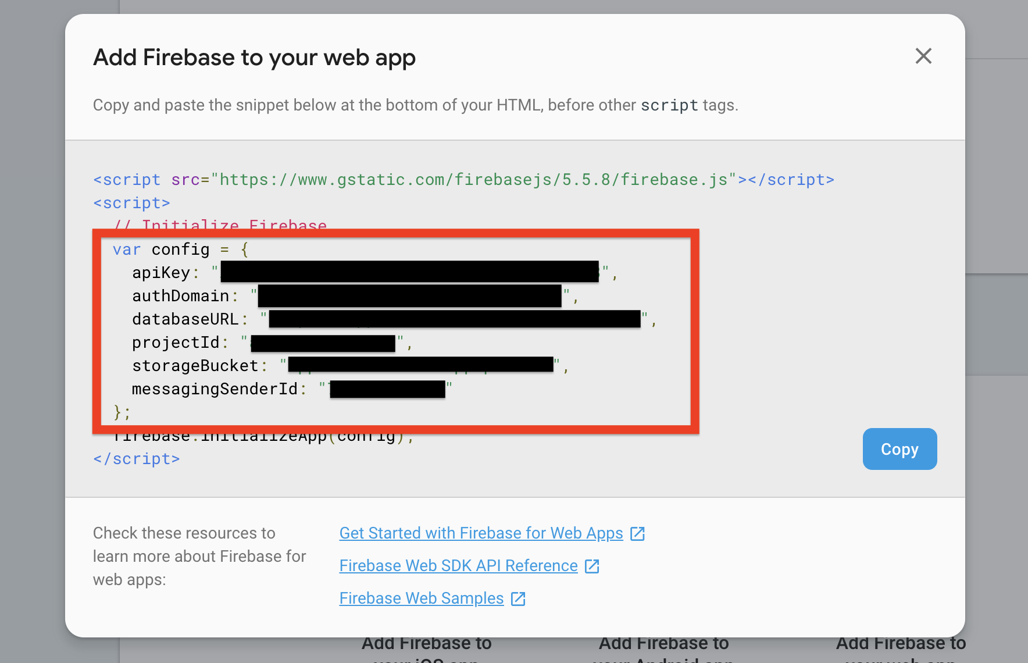Click the gstatic firebase.js script URL
1028x663 pixels.
point(473,180)
